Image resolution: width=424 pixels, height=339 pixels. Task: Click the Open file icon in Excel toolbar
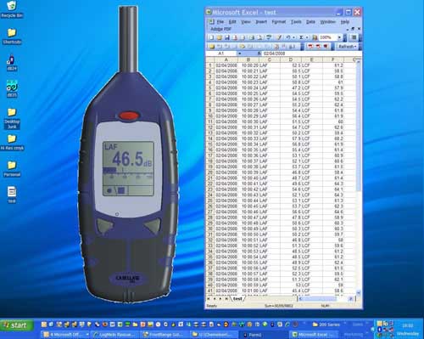[220, 37]
